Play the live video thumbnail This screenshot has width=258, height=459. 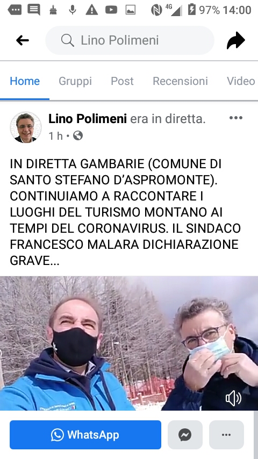tap(129, 343)
